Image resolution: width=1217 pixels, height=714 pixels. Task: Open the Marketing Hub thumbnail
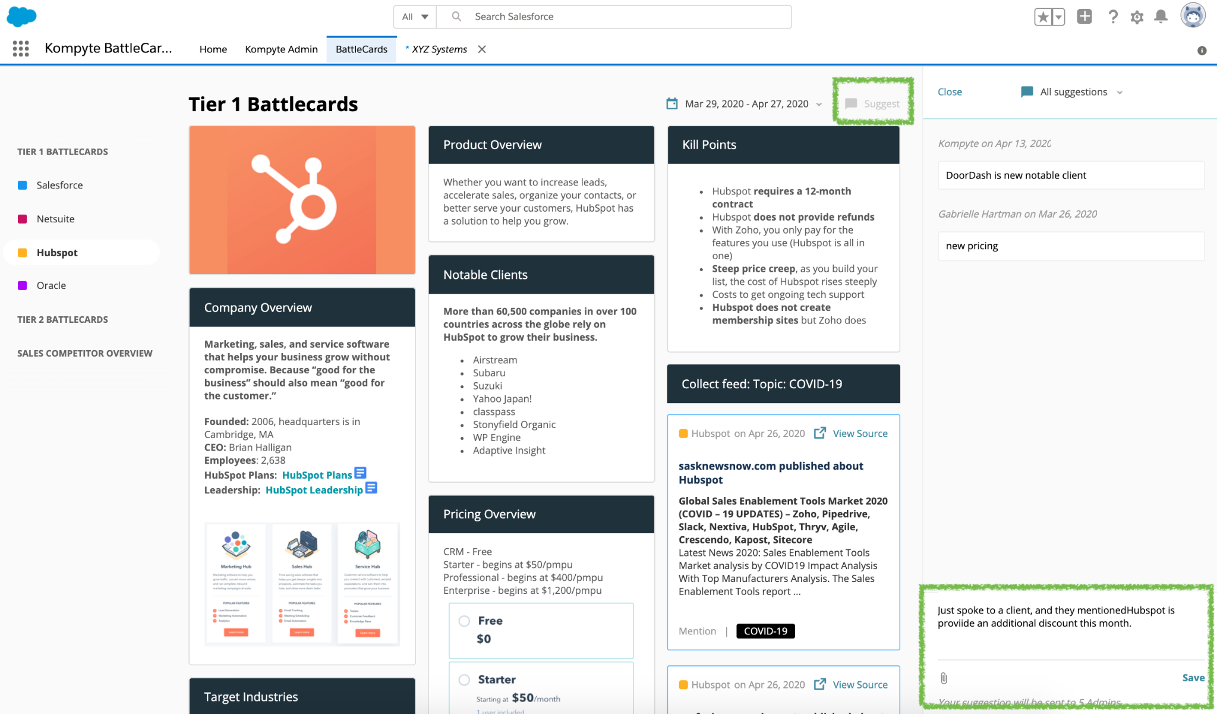click(x=236, y=583)
